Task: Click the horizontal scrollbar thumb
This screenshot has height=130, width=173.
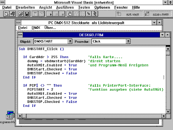Action: [x=25, y=116]
